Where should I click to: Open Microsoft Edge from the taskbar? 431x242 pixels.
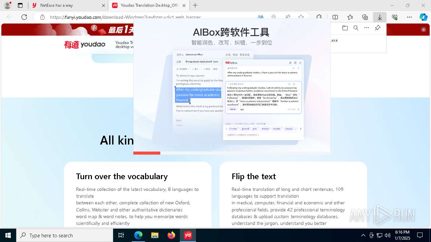click(138, 235)
